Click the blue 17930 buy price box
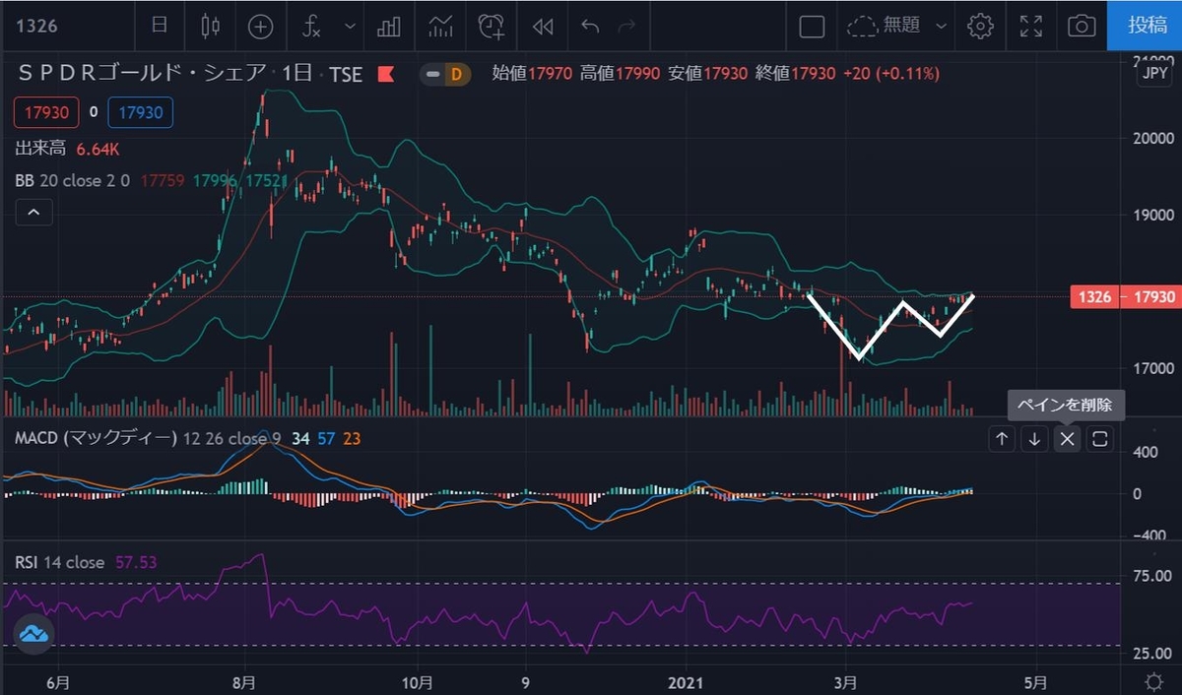The width and height of the screenshot is (1182, 695). (x=141, y=112)
